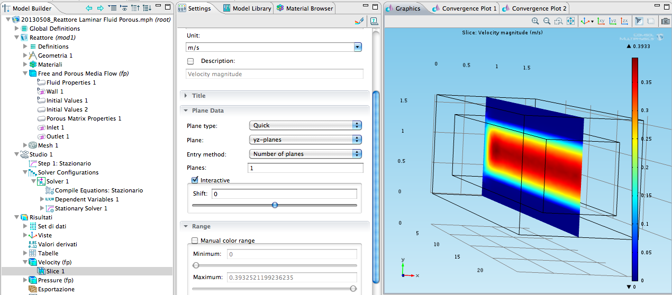The height and width of the screenshot is (295, 672).
Task: Click the Plot brush icon in Settings
Action: tap(359, 21)
